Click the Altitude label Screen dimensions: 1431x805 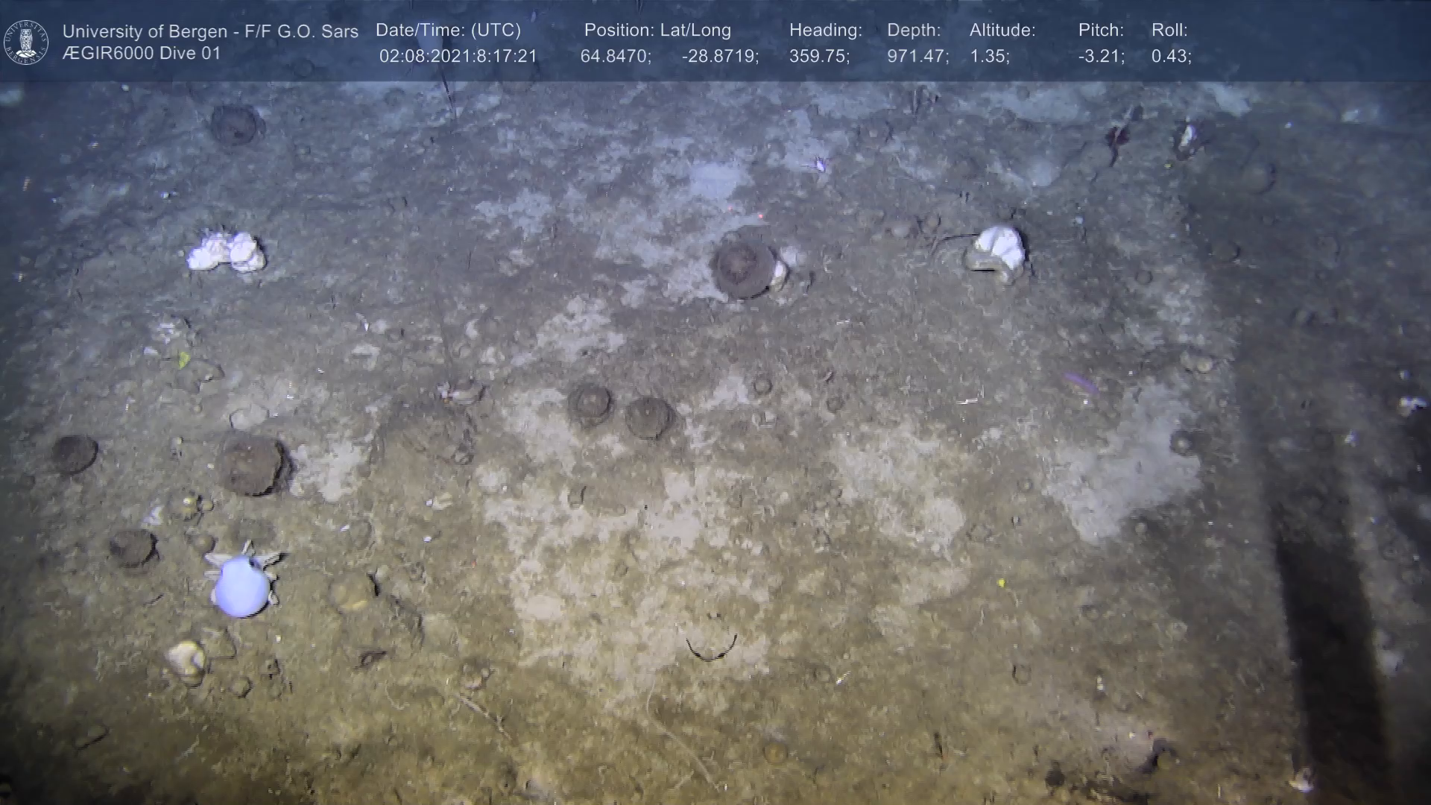click(x=1002, y=31)
